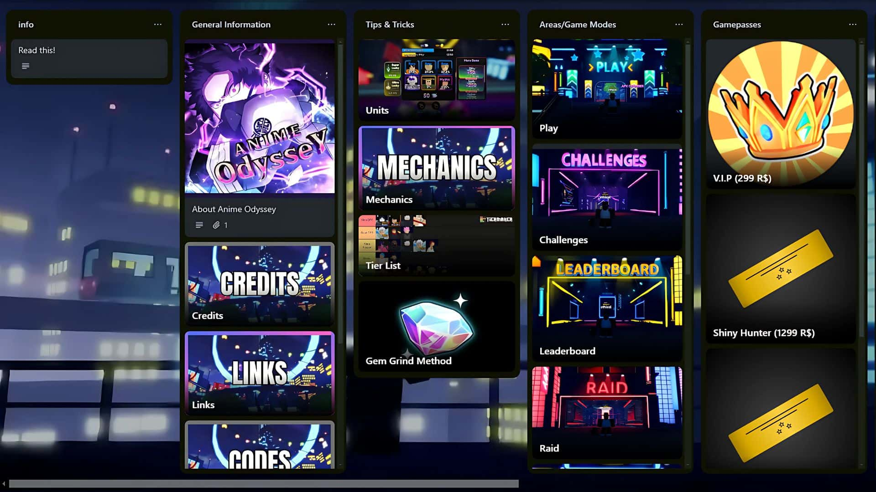Screen dimensions: 876x492
Task: Toggle the Gamepasses column options
Action: pos(853,24)
